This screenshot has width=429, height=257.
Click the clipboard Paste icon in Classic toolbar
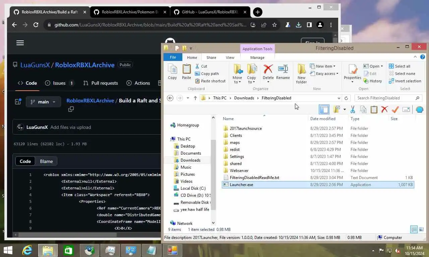(374, 109)
